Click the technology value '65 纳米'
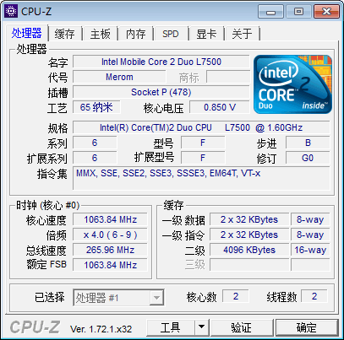The image size is (344, 340). pos(96,107)
